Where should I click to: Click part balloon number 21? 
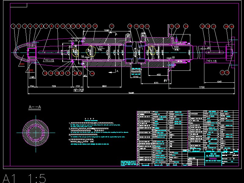147,26
